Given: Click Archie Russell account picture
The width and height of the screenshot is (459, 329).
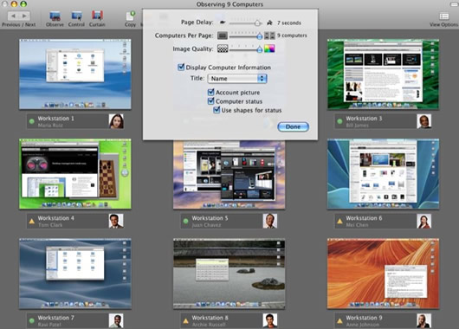Looking at the screenshot, I should click(x=270, y=320).
